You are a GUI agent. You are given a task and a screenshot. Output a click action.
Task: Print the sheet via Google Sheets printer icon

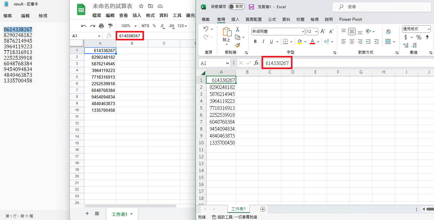[x=101, y=26]
